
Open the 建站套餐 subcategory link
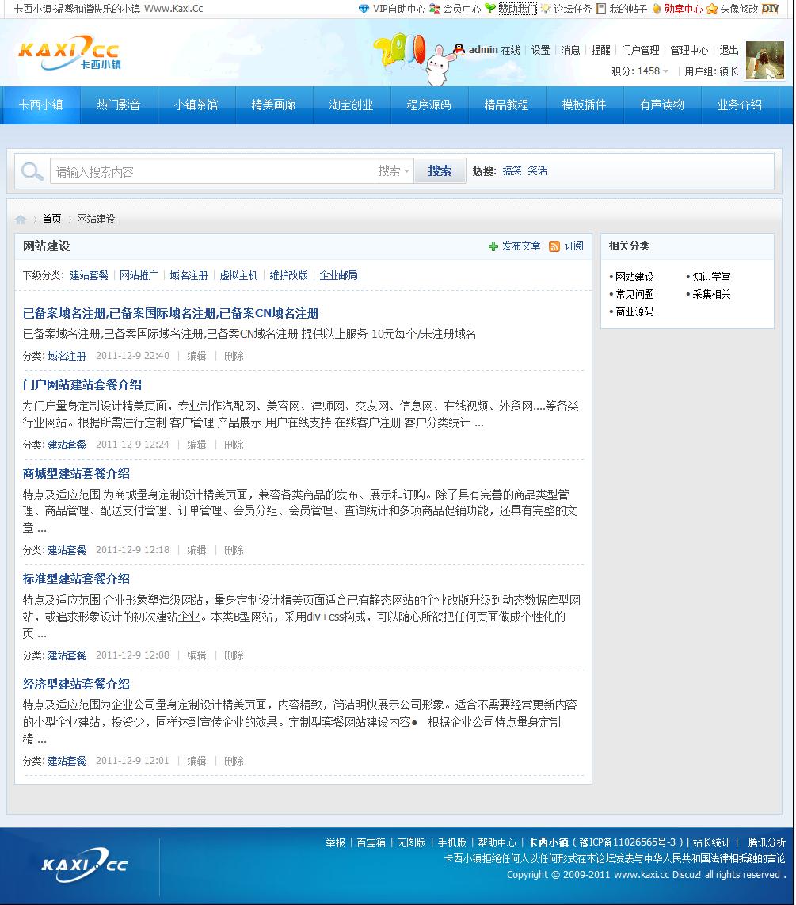(89, 275)
